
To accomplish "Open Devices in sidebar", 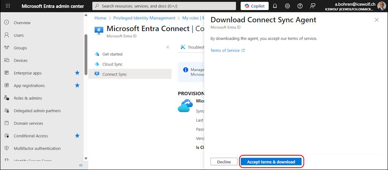I will point(21,61).
